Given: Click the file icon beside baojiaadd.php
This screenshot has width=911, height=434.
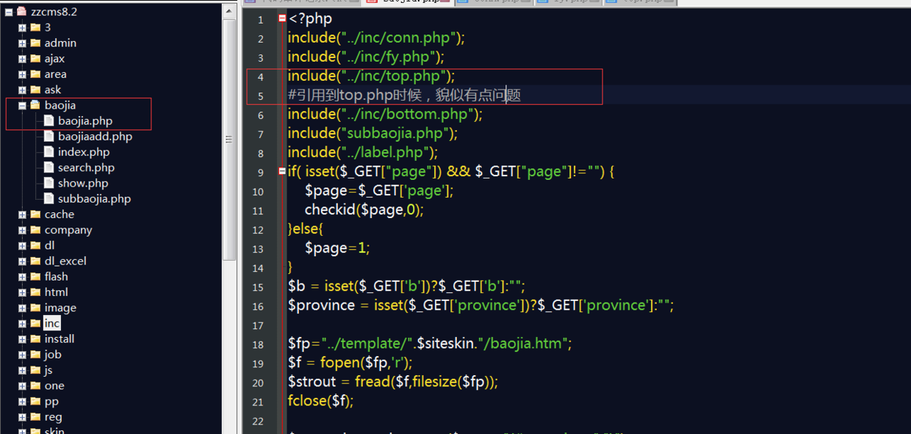Looking at the screenshot, I should point(49,137).
